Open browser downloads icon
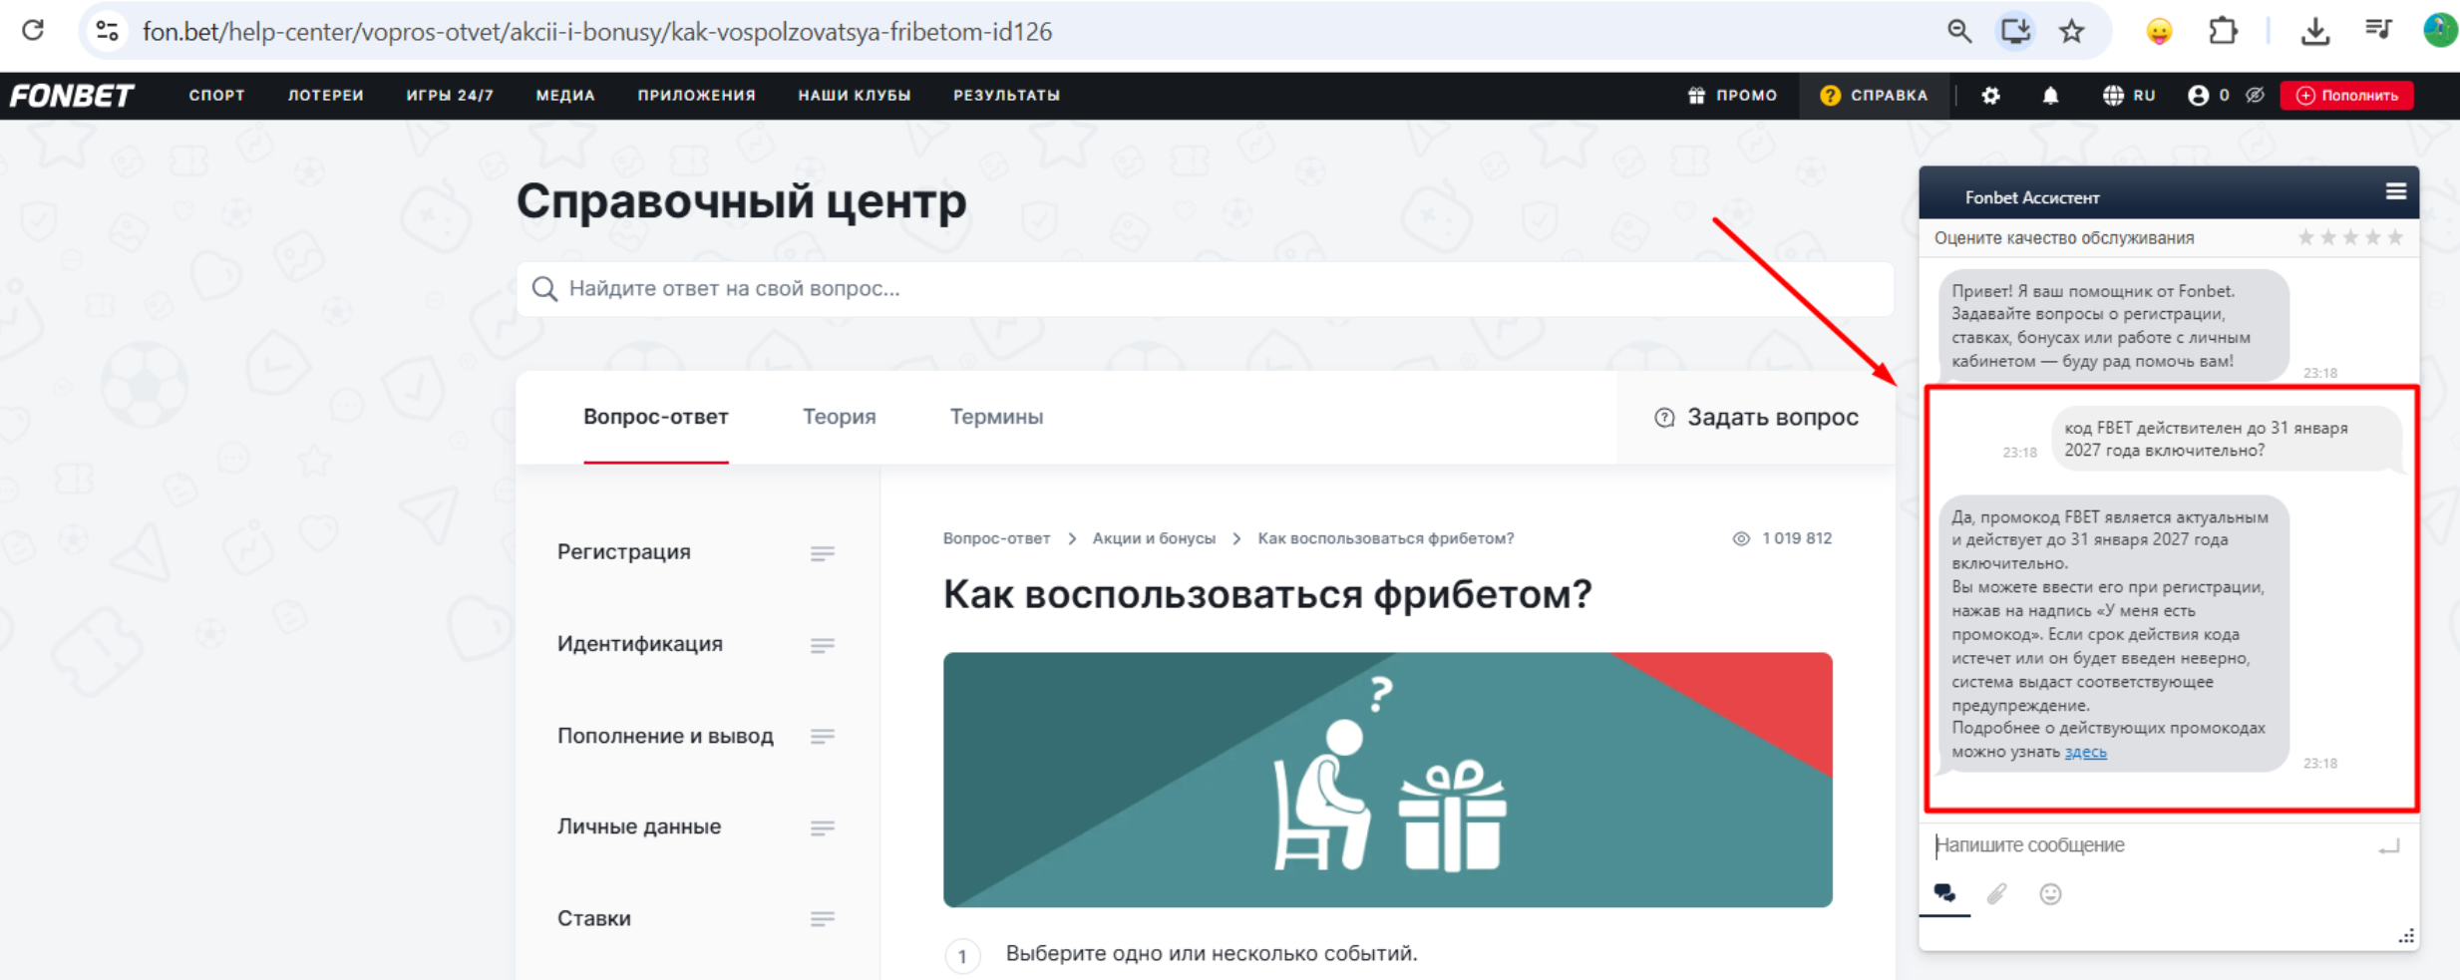The width and height of the screenshot is (2460, 980). pyautogui.click(x=2314, y=31)
